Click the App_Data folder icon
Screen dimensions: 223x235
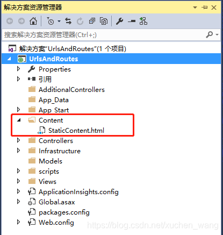32,99
